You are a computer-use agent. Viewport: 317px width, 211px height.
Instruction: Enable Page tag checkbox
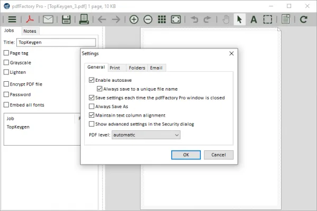pyautogui.click(x=6, y=53)
